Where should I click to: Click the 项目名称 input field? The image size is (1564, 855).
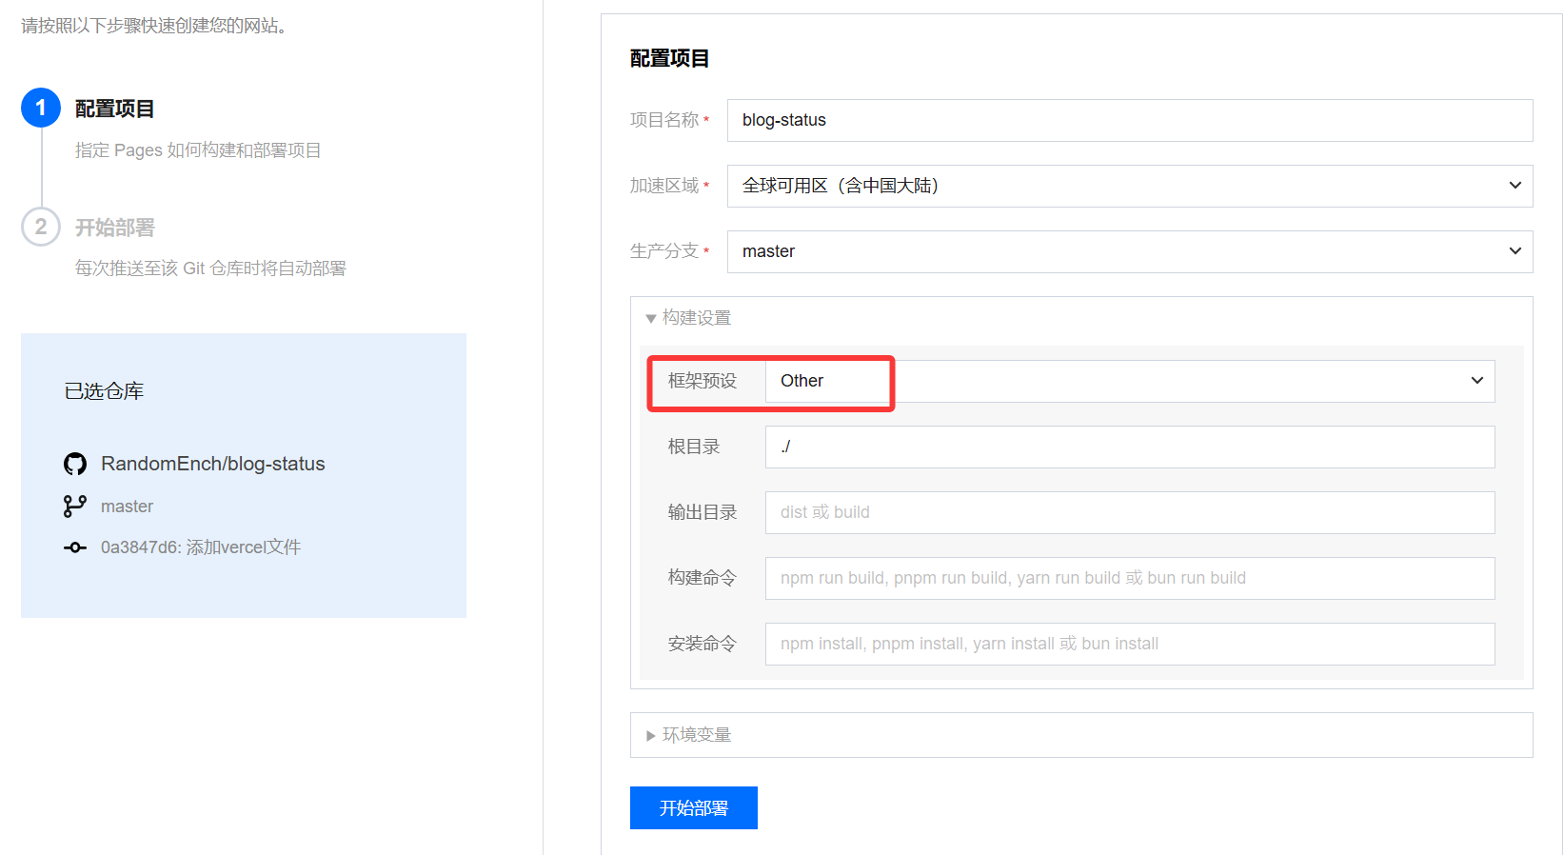click(1129, 120)
